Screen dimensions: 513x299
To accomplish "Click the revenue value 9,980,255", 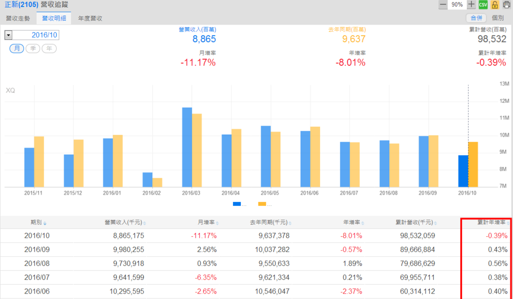I will pyautogui.click(x=129, y=249).
